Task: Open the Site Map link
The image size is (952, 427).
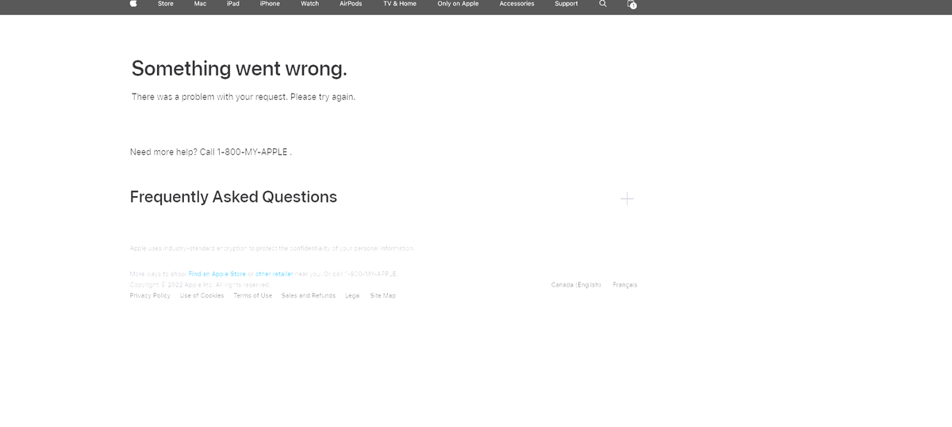Action: 383,296
